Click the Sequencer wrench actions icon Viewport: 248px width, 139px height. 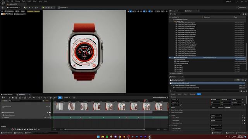coord(29,98)
